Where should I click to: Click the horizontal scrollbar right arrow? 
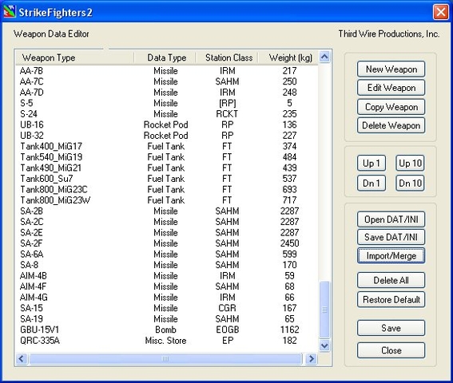coord(312,359)
